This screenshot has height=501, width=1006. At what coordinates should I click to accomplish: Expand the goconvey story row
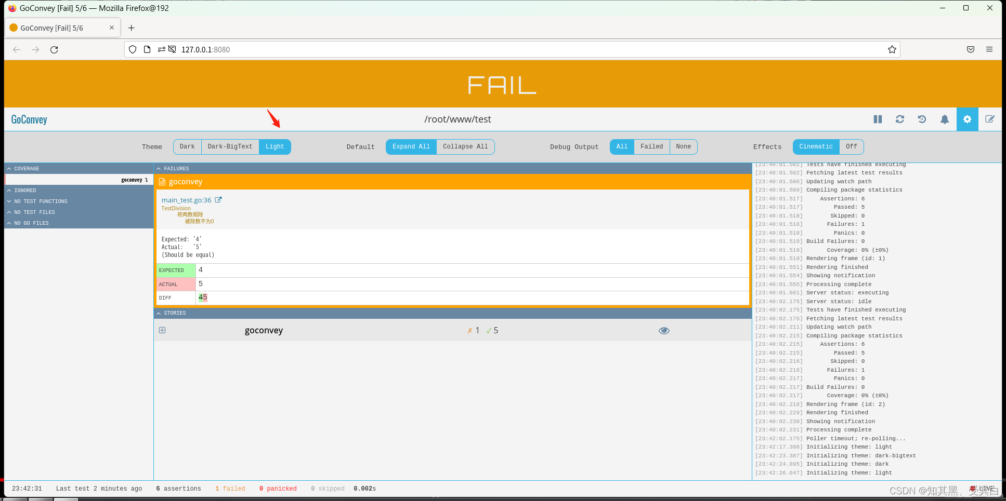click(x=162, y=330)
